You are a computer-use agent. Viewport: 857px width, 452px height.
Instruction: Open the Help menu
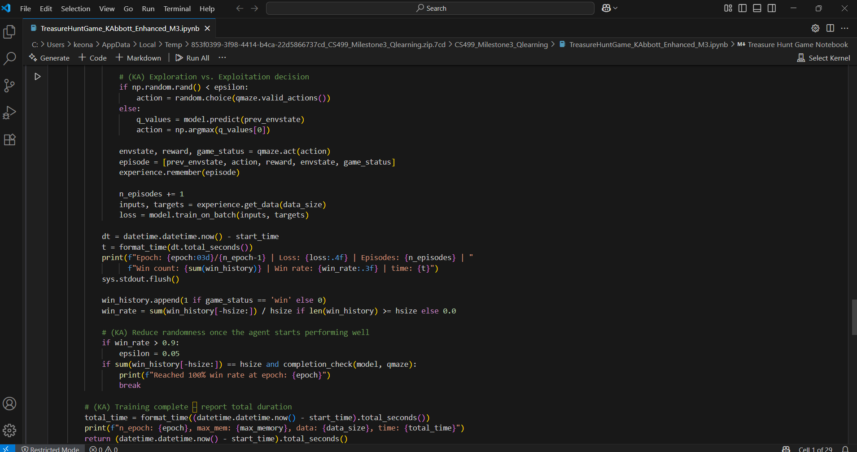click(207, 9)
